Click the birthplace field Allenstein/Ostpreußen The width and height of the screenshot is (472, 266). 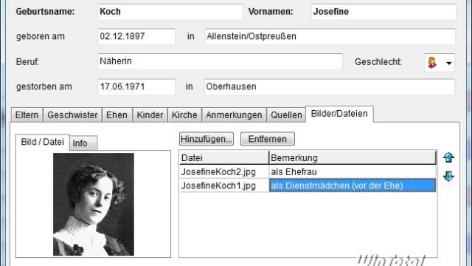tap(330, 36)
